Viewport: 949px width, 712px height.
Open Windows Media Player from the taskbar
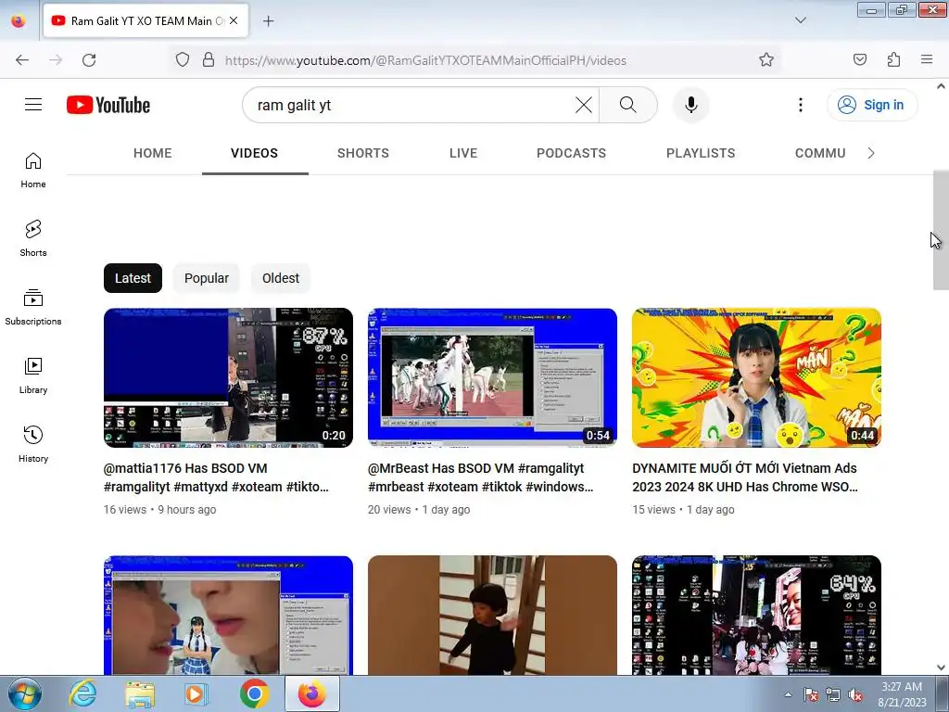coord(196,693)
